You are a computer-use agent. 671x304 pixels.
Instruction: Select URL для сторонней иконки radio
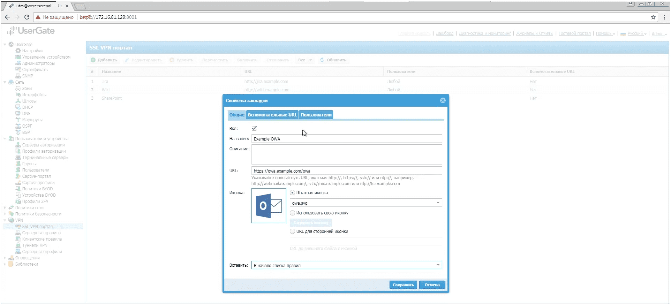coord(293,231)
